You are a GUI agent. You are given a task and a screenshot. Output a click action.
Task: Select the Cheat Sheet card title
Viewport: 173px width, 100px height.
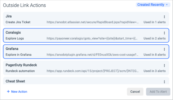pos(15,81)
